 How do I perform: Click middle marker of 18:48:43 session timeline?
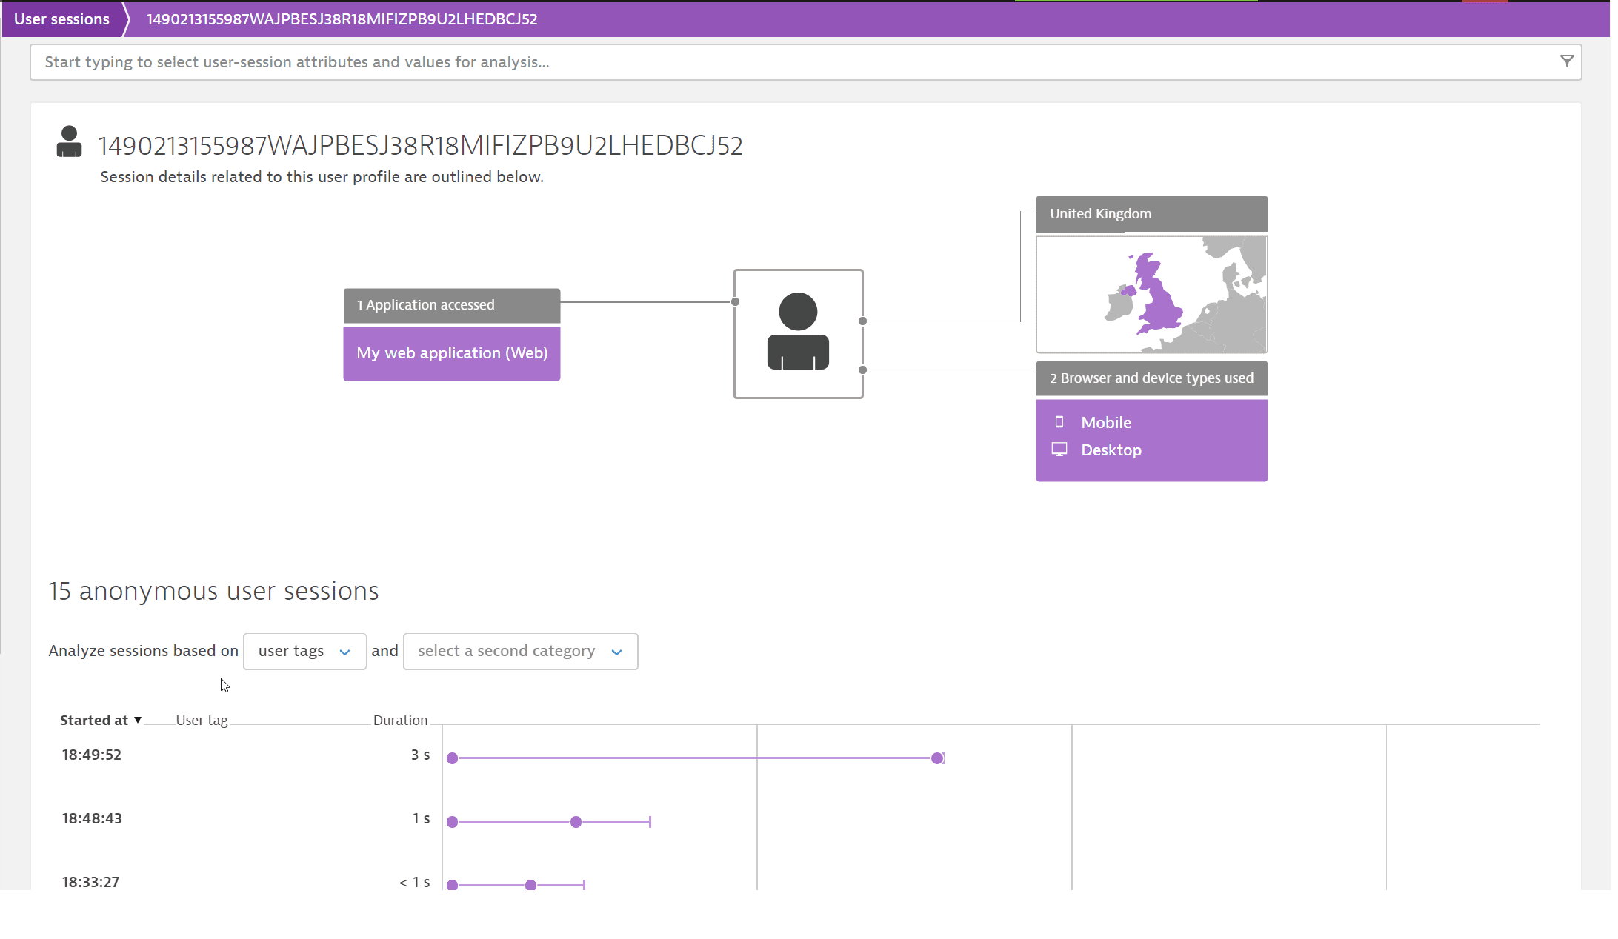click(576, 822)
